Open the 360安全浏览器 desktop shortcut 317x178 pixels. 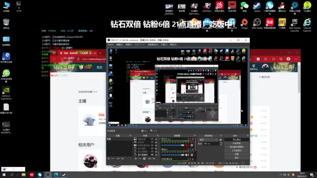click(x=6, y=76)
